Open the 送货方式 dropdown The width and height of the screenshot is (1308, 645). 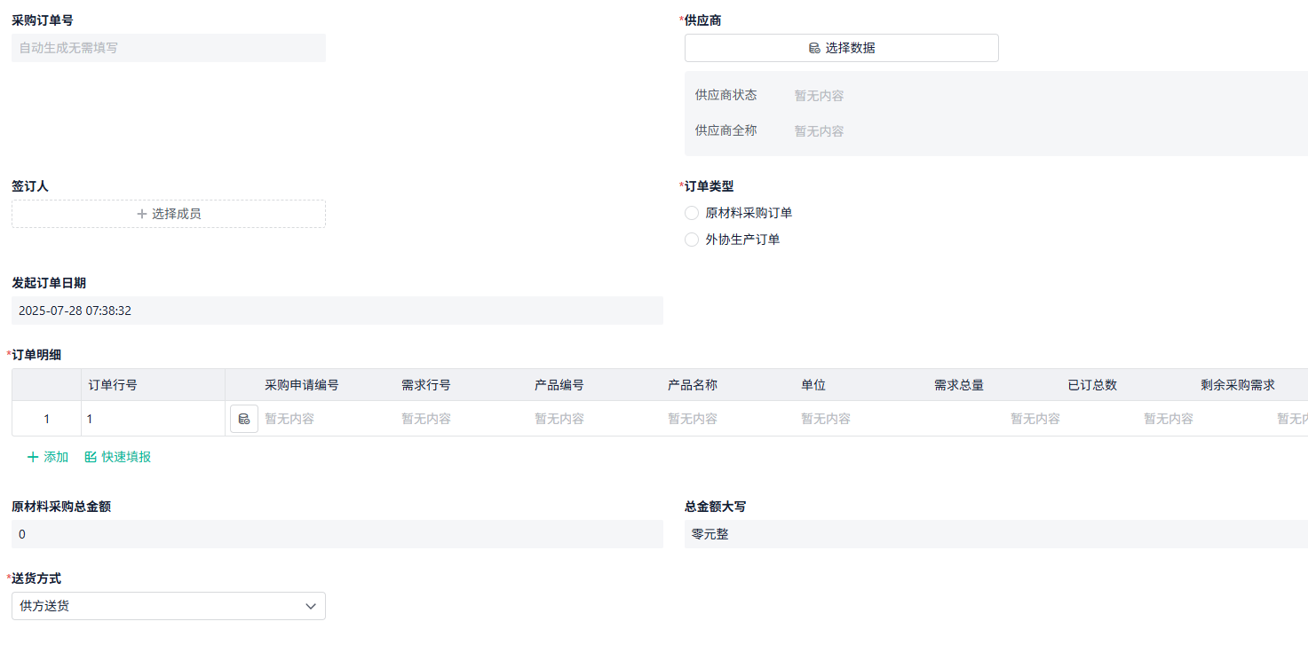[x=168, y=606]
